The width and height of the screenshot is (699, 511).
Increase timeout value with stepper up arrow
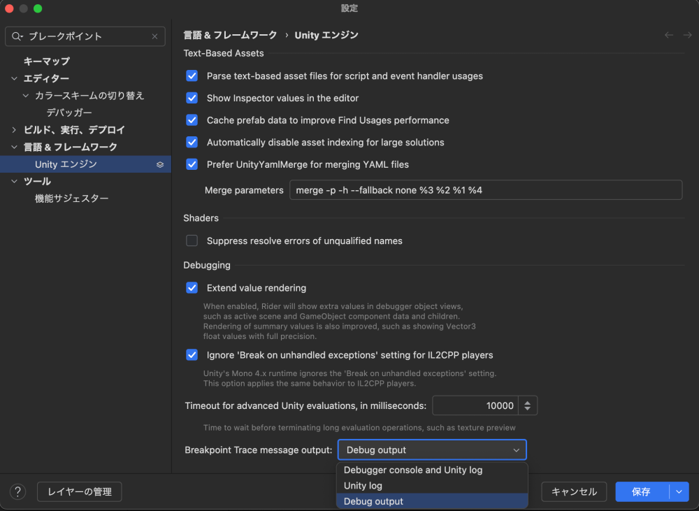pyautogui.click(x=527, y=403)
